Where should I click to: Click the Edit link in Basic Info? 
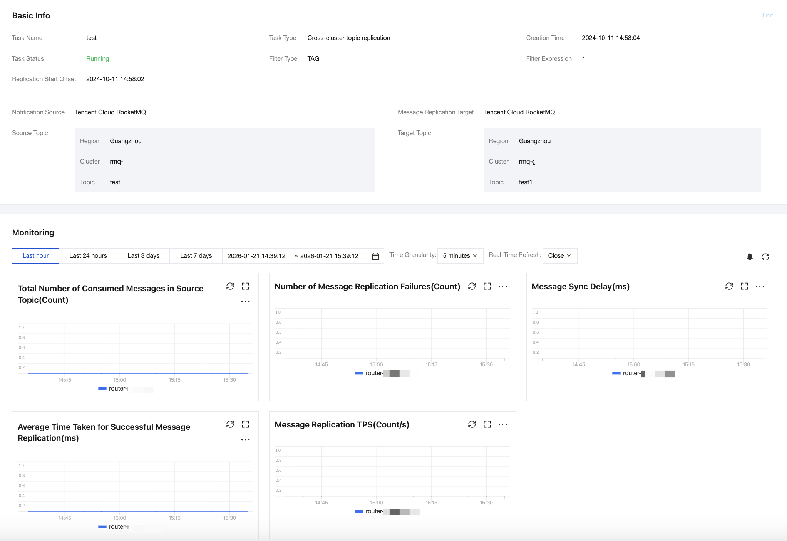coord(767,15)
